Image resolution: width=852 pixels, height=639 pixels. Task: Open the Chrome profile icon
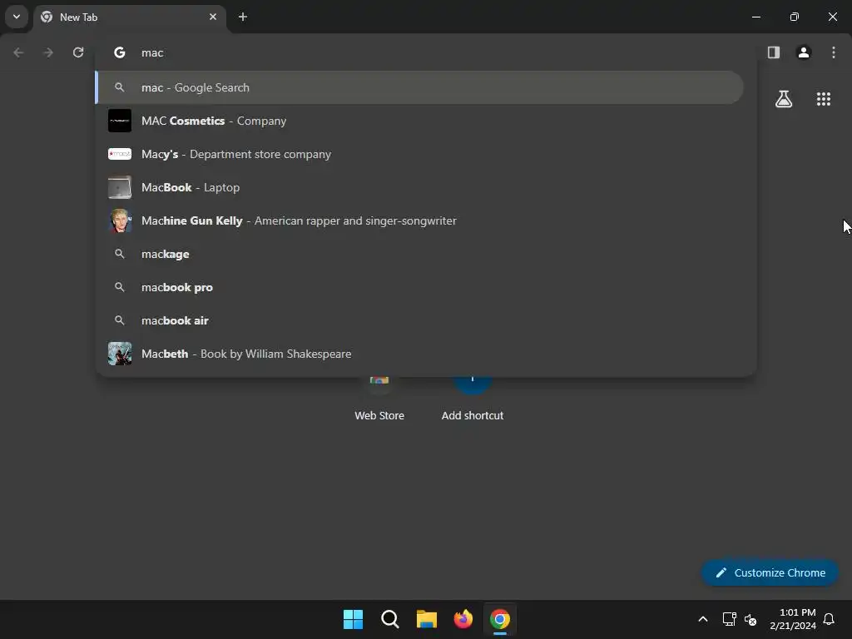(804, 52)
